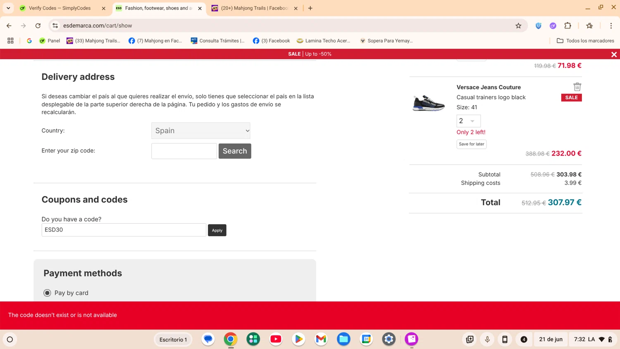Focus the coupon code field with ESD30
The width and height of the screenshot is (620, 349).
(124, 230)
